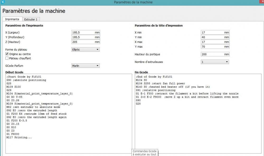
Task: Open the Forme du plateau dropdown
Action: (86, 49)
